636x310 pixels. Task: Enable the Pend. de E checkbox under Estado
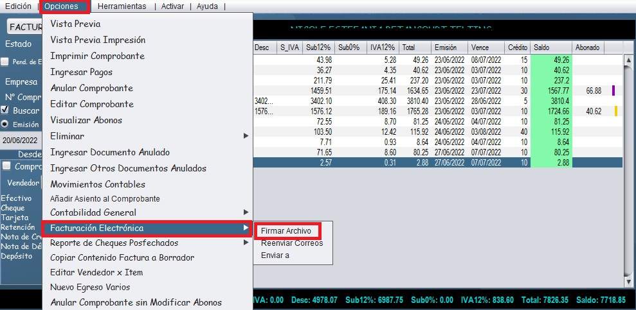click(x=5, y=62)
